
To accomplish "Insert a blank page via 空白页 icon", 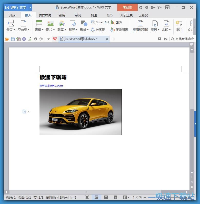I will pyautogui.click(x=24, y=24).
